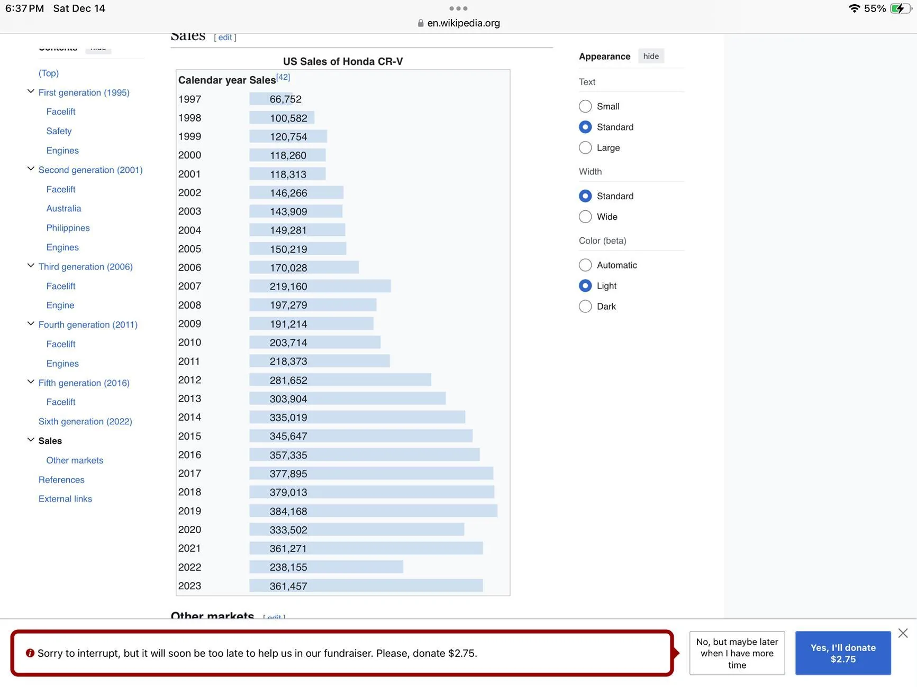
Task: Click the 2020 sales value 333,502
Action: coord(288,530)
